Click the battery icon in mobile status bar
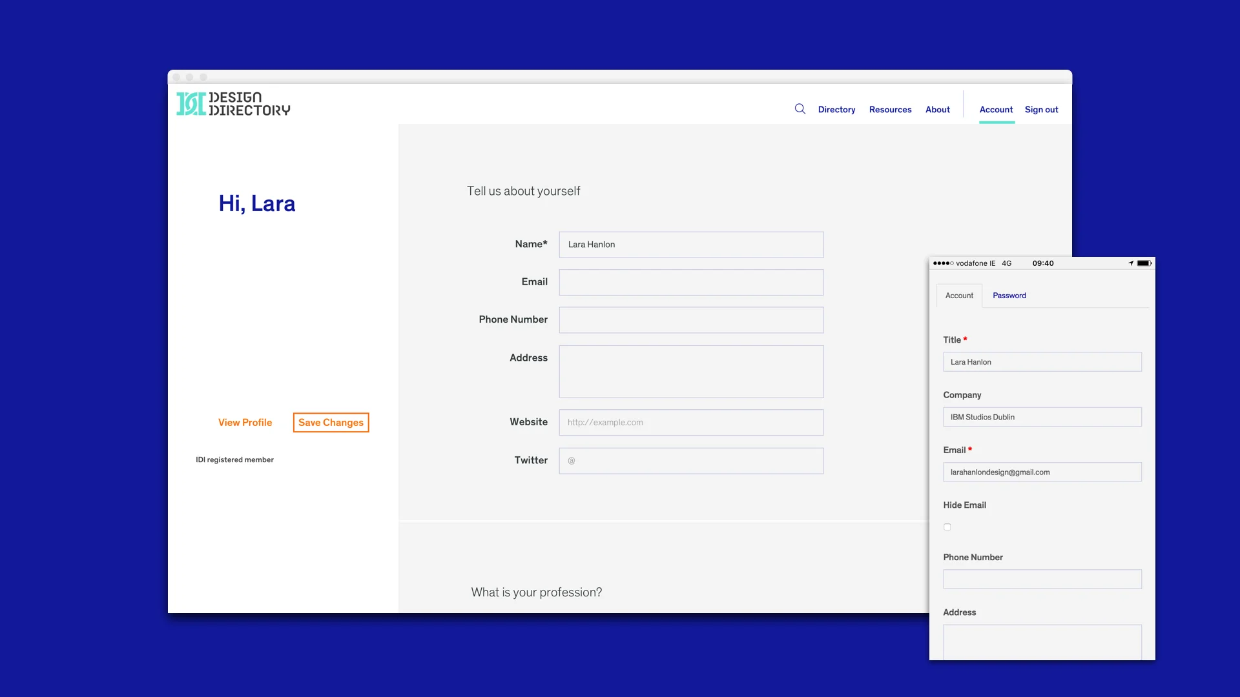Viewport: 1240px width, 697px height. click(1144, 263)
